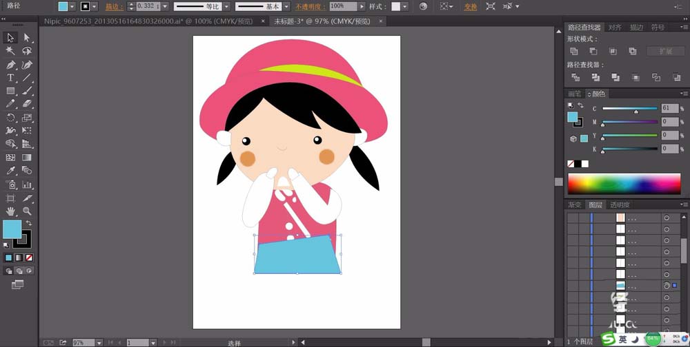Image resolution: width=690 pixels, height=347 pixels.
Task: Select the Pen tool in the toolbar
Action: tap(10, 65)
